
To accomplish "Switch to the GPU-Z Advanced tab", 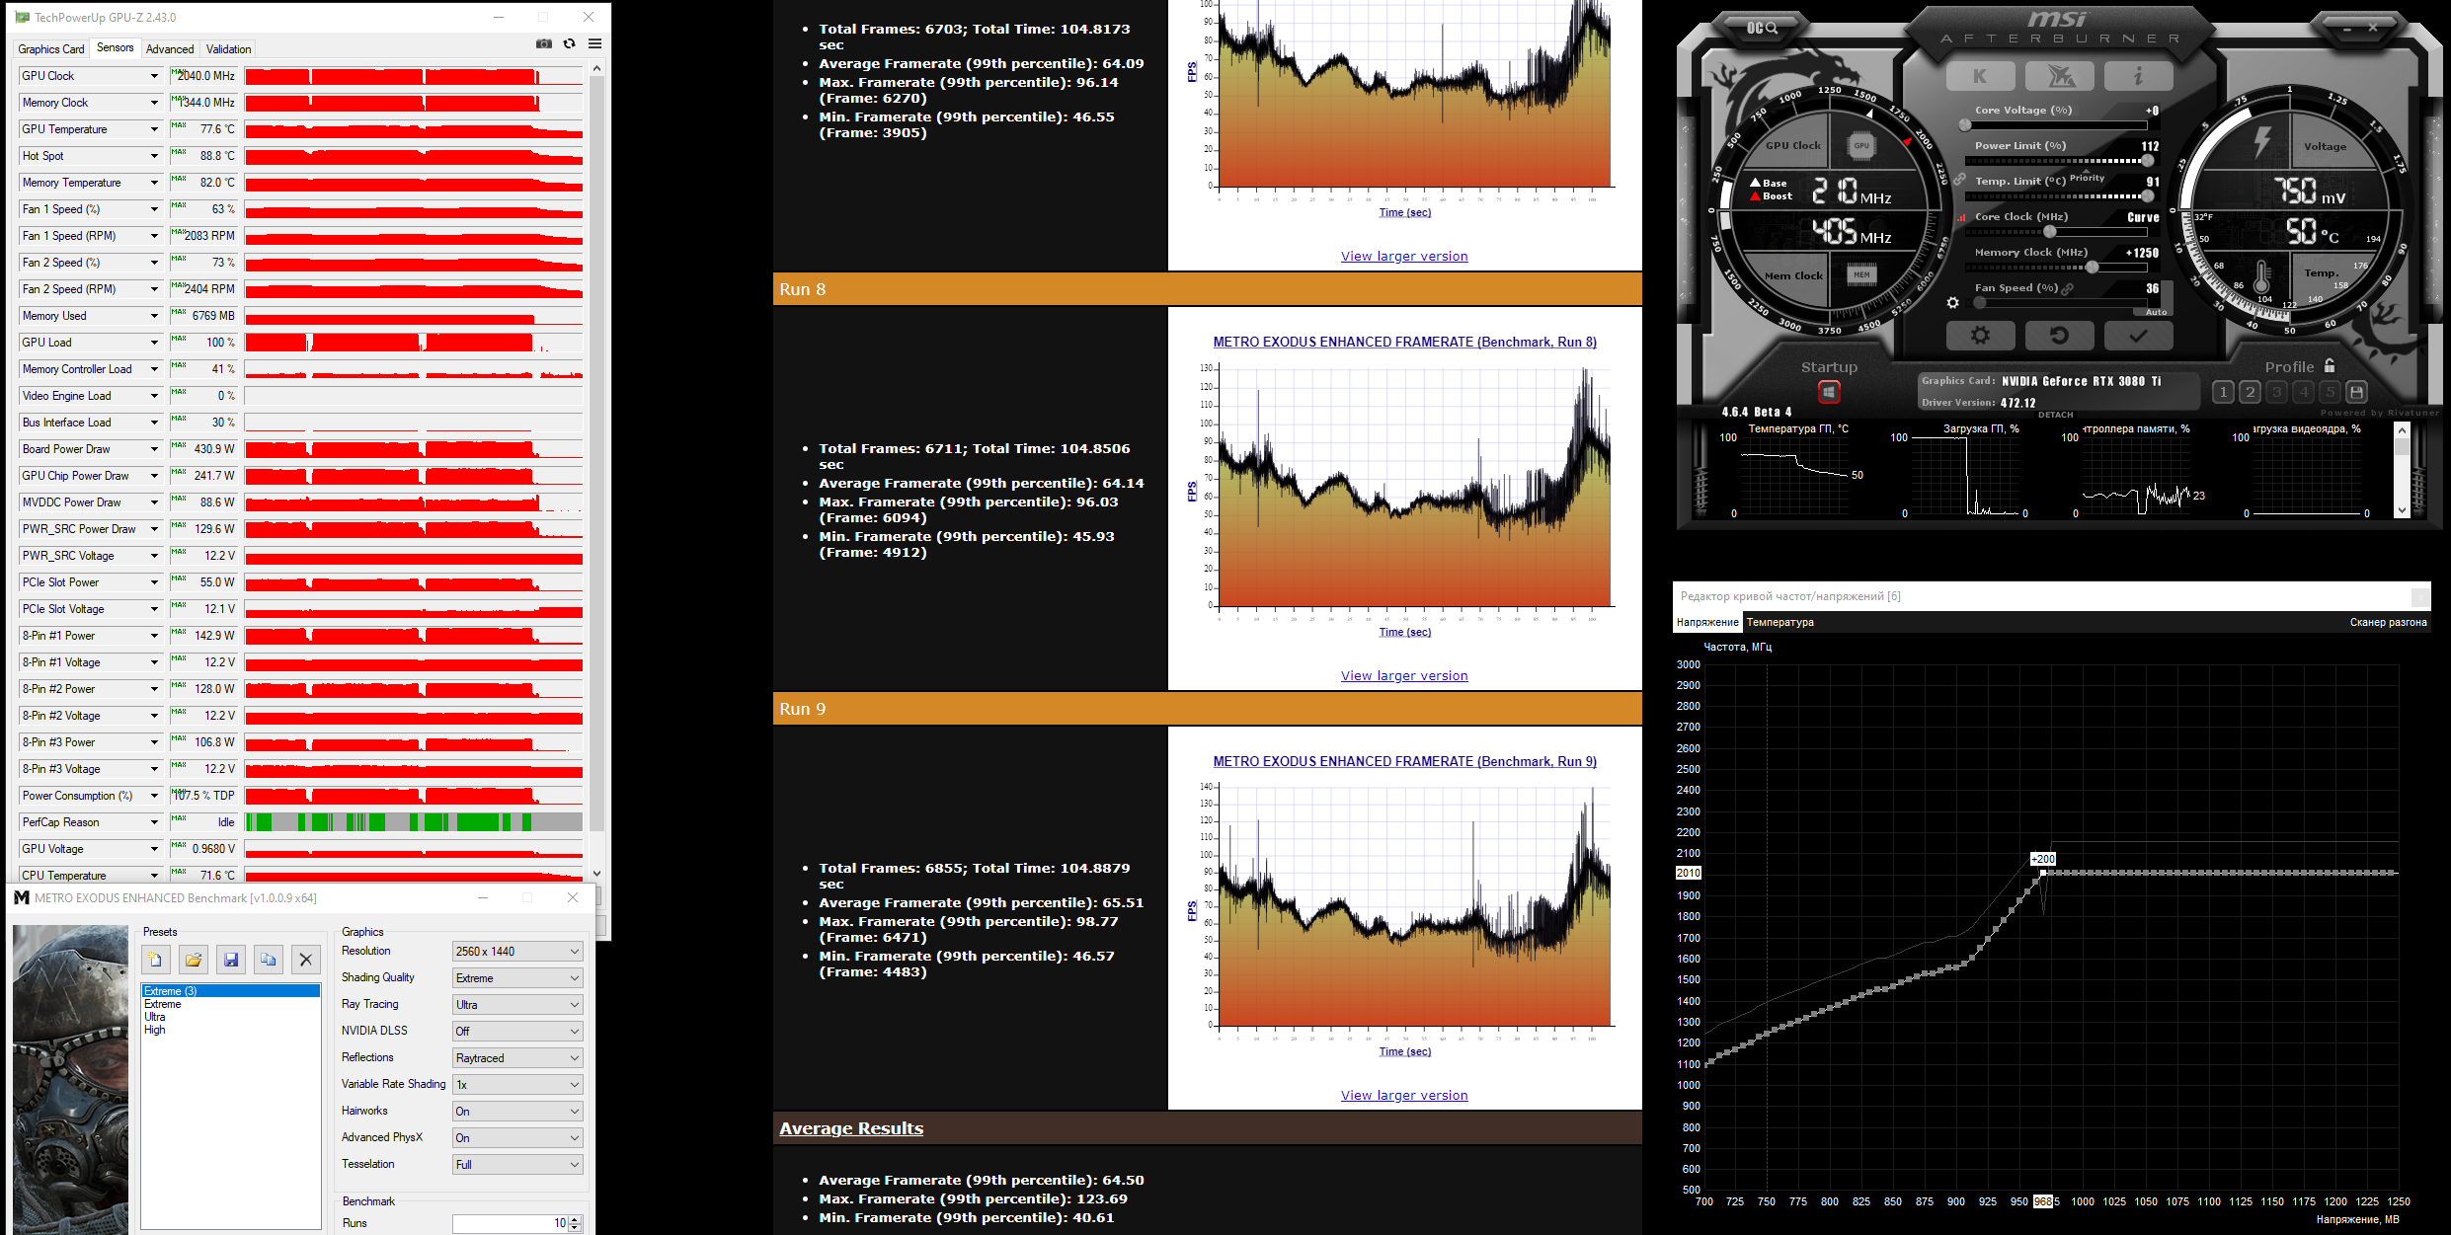I will [170, 49].
